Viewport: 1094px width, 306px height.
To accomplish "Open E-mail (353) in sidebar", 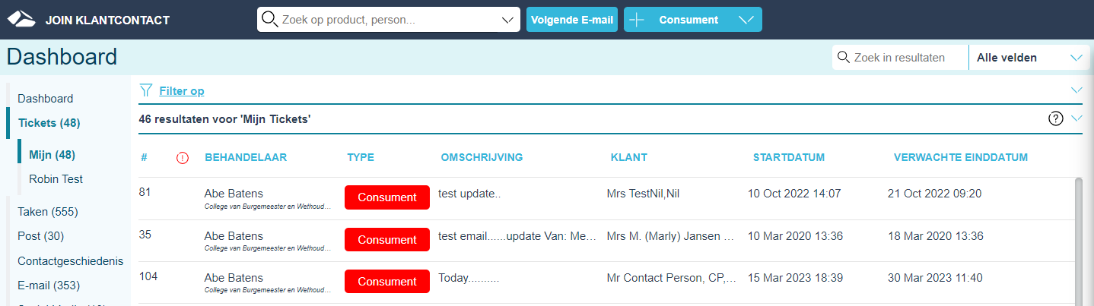I will (x=49, y=285).
